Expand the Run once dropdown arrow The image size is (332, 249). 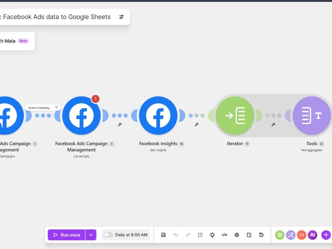(x=91, y=235)
